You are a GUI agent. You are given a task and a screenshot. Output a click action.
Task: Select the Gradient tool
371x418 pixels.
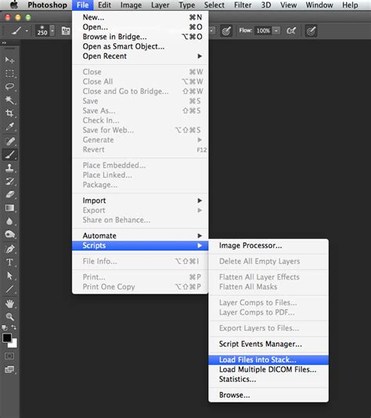[9, 208]
